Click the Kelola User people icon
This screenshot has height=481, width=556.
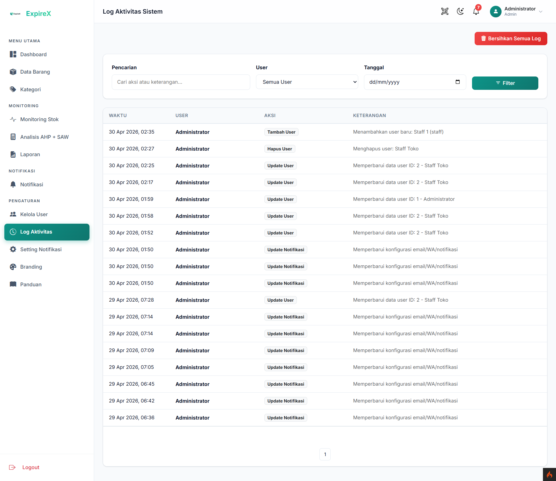[x=13, y=214]
